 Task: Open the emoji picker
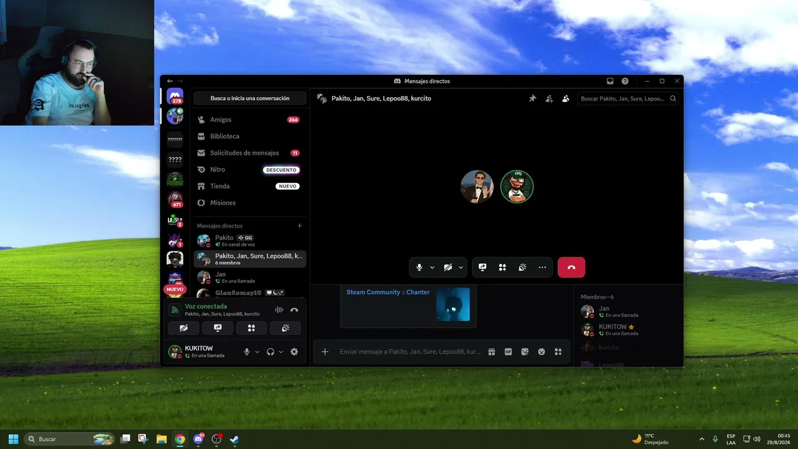click(x=542, y=352)
